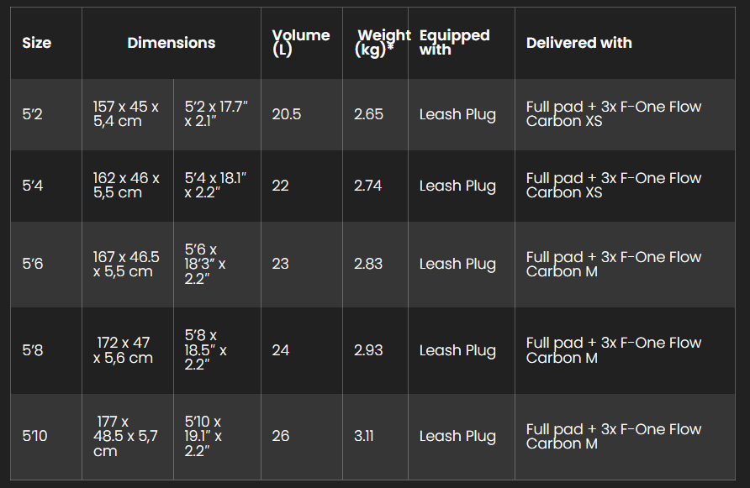The image size is (750, 488).
Task: Click the 5'8 size cell
Action: tap(33, 350)
